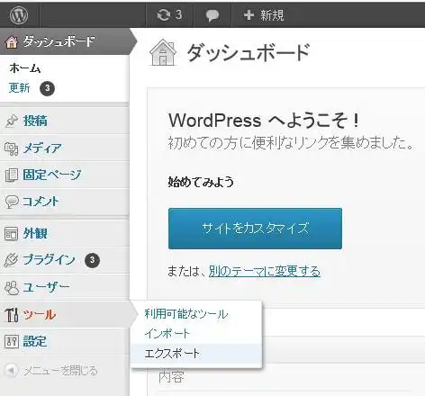Follow the 別のテーマに変更する link
The width and height of the screenshot is (425, 396).
tap(265, 271)
